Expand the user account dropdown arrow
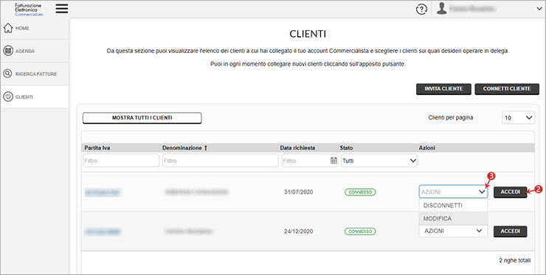The image size is (546, 275). 539,9
